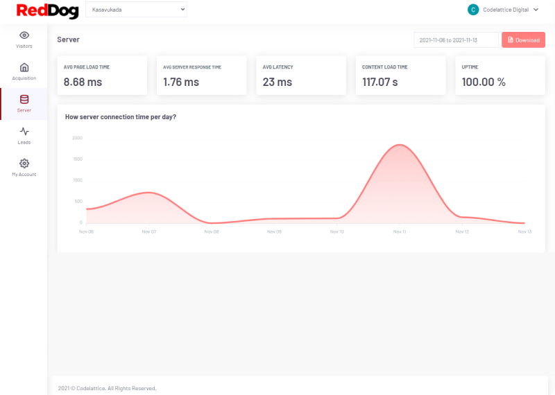The width and height of the screenshot is (555, 395).
Task: Click the Codelattice Digital avatar icon
Action: 473,10
